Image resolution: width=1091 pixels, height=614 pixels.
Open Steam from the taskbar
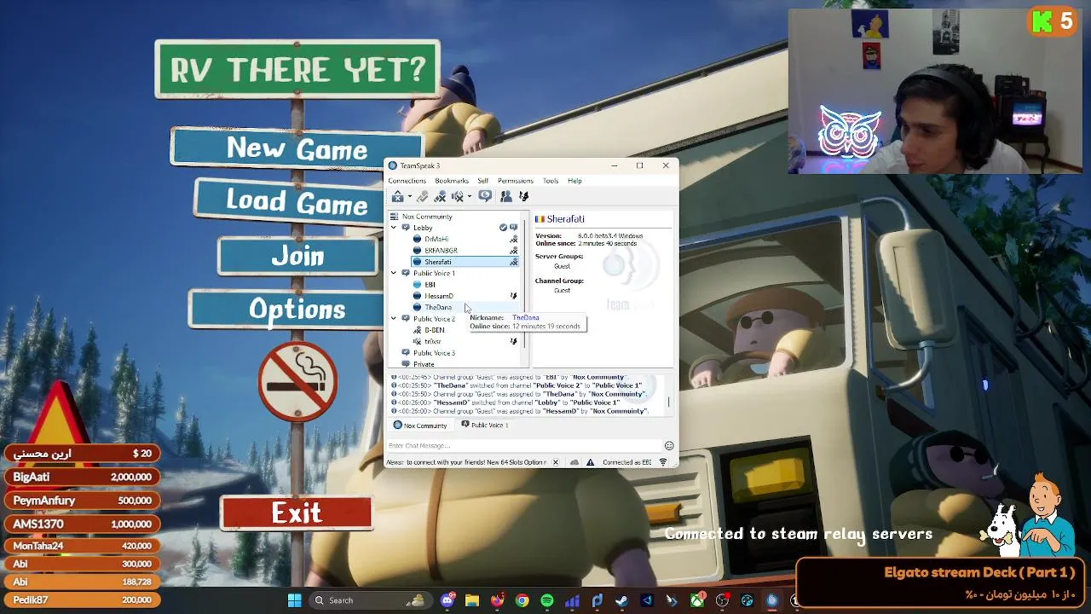point(622,600)
